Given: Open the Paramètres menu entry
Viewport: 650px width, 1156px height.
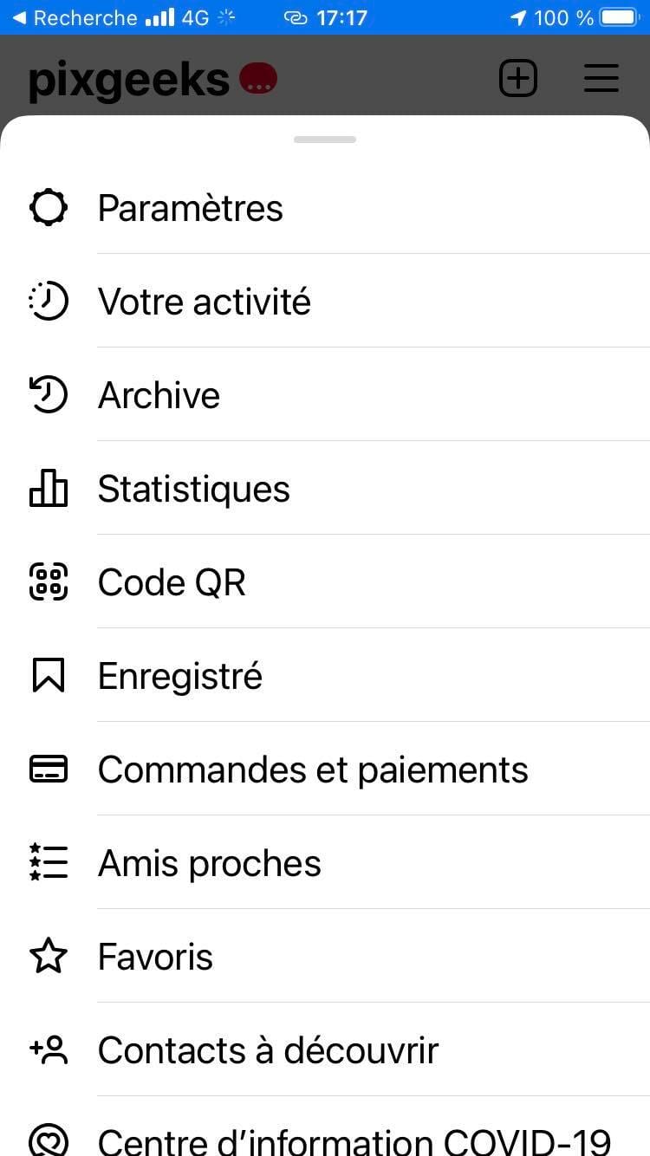Looking at the screenshot, I should (x=191, y=209).
